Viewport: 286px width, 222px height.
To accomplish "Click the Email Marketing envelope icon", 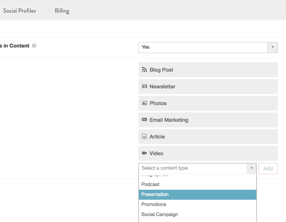I will (x=144, y=120).
